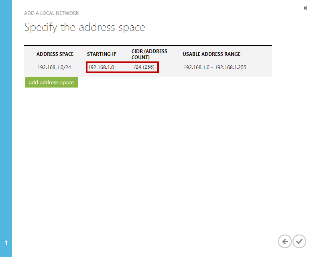Click the back arrow wizard button
The width and height of the screenshot is (313, 257).
[285, 241]
